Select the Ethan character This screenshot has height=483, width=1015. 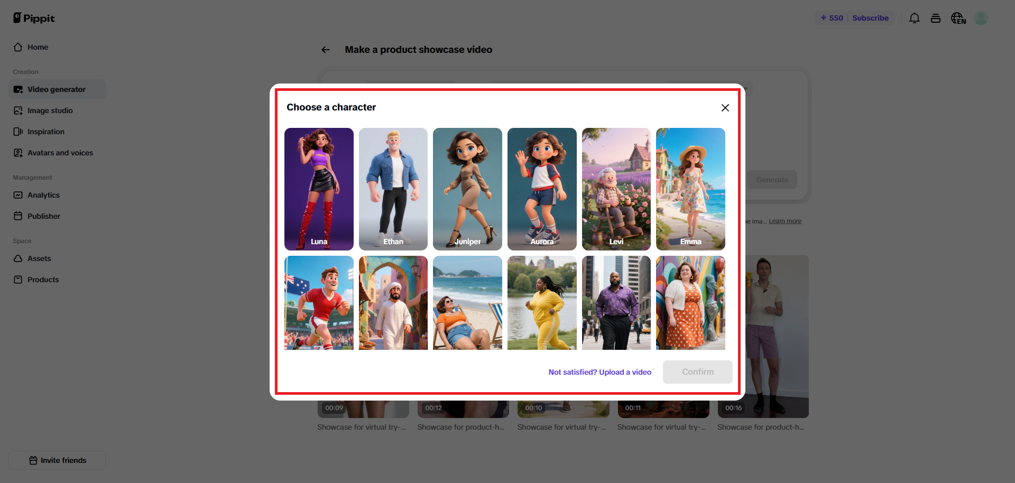pyautogui.click(x=393, y=189)
